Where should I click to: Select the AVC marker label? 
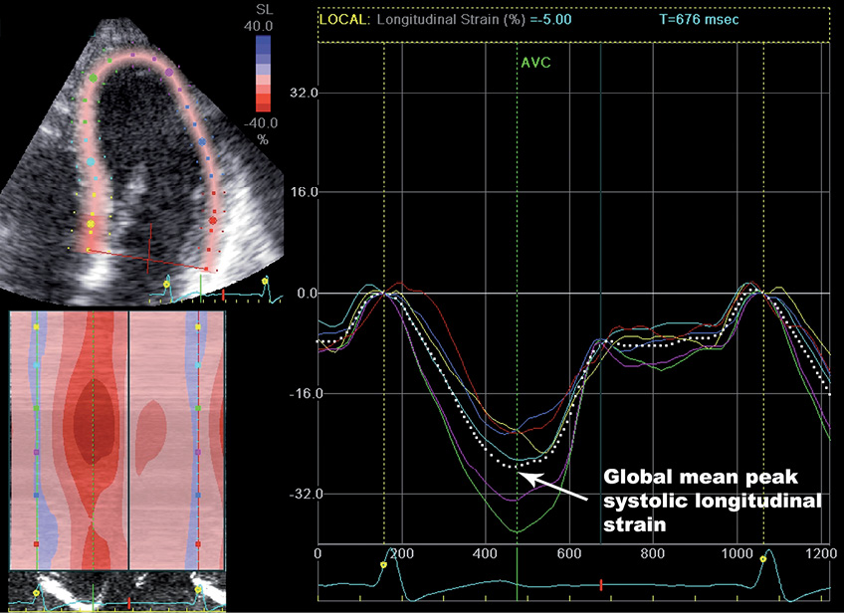tap(534, 62)
